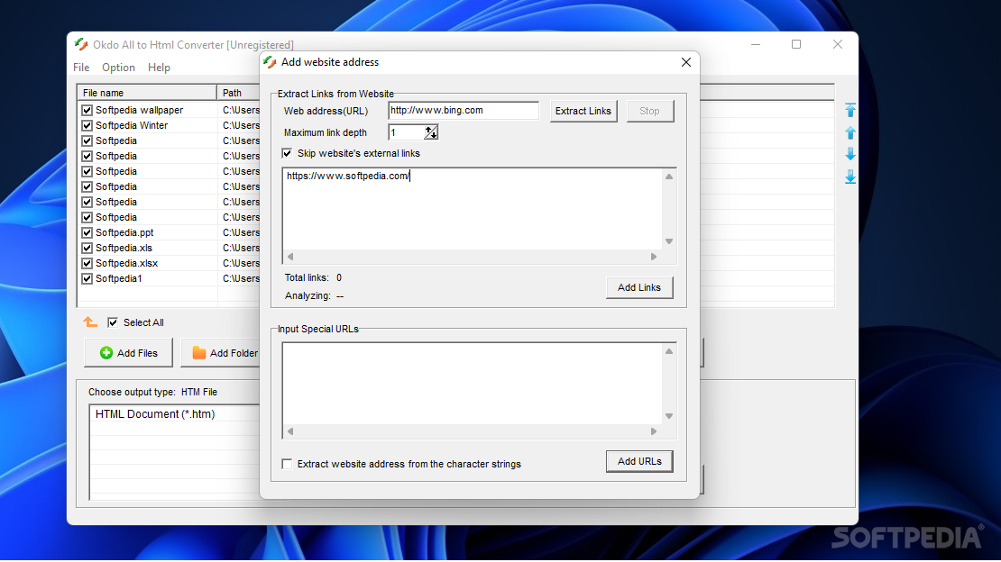This screenshot has width=1001, height=562.
Task: Click the Web address URL field
Action: point(464,111)
